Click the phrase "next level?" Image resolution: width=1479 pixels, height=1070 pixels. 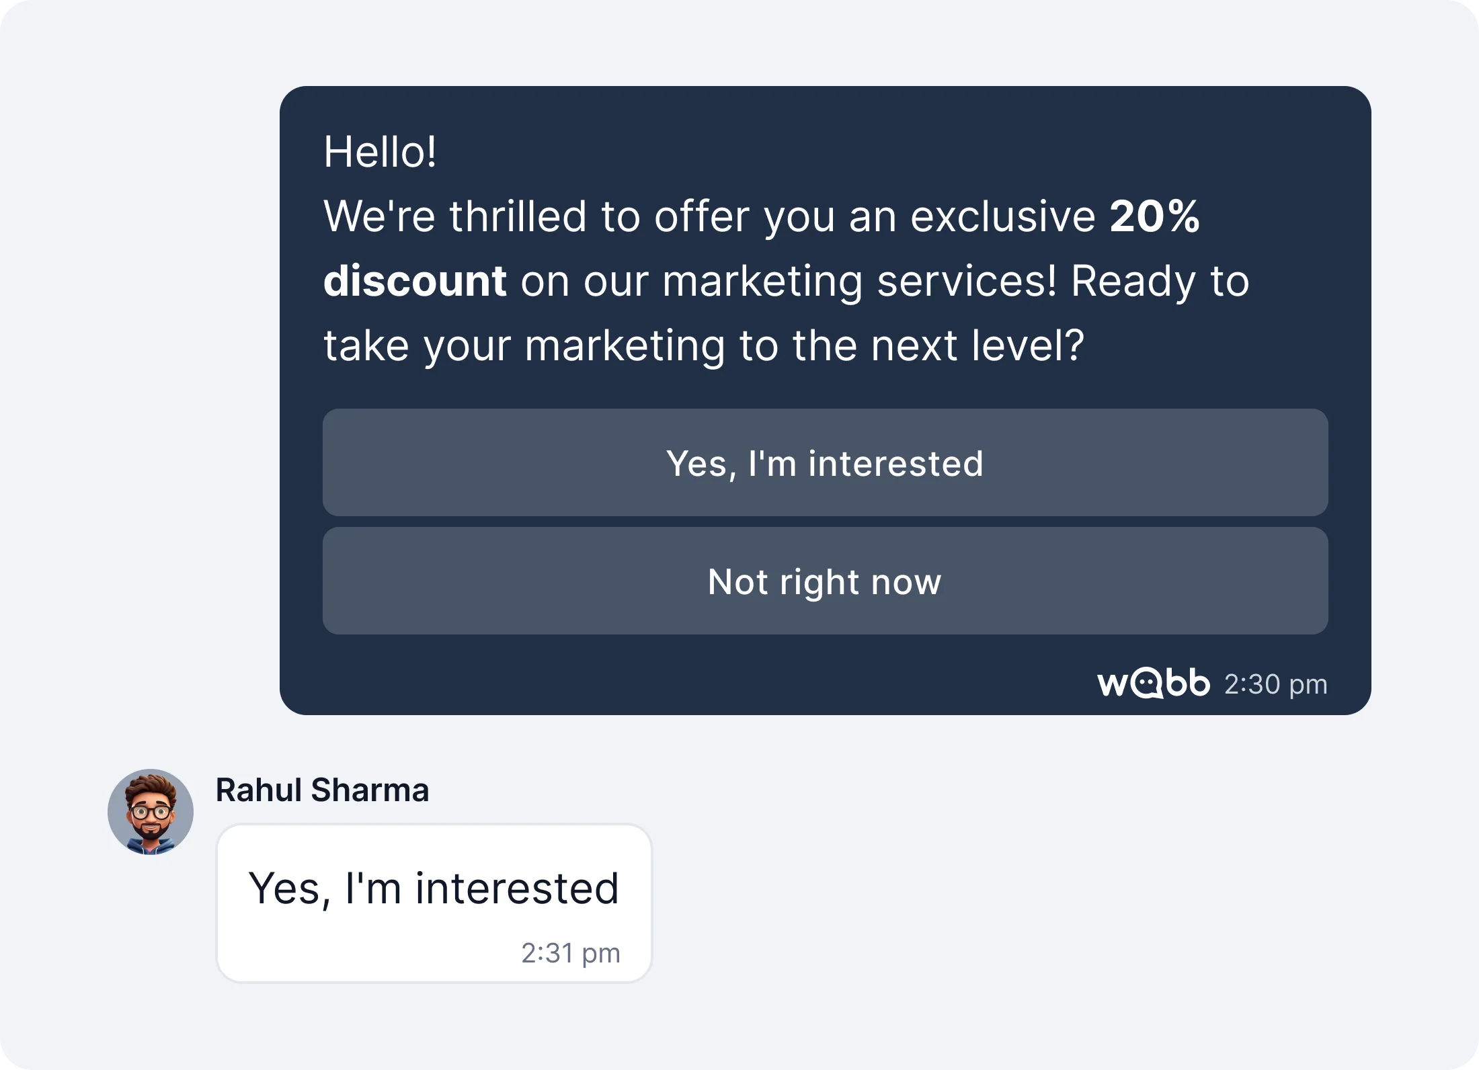tap(977, 345)
